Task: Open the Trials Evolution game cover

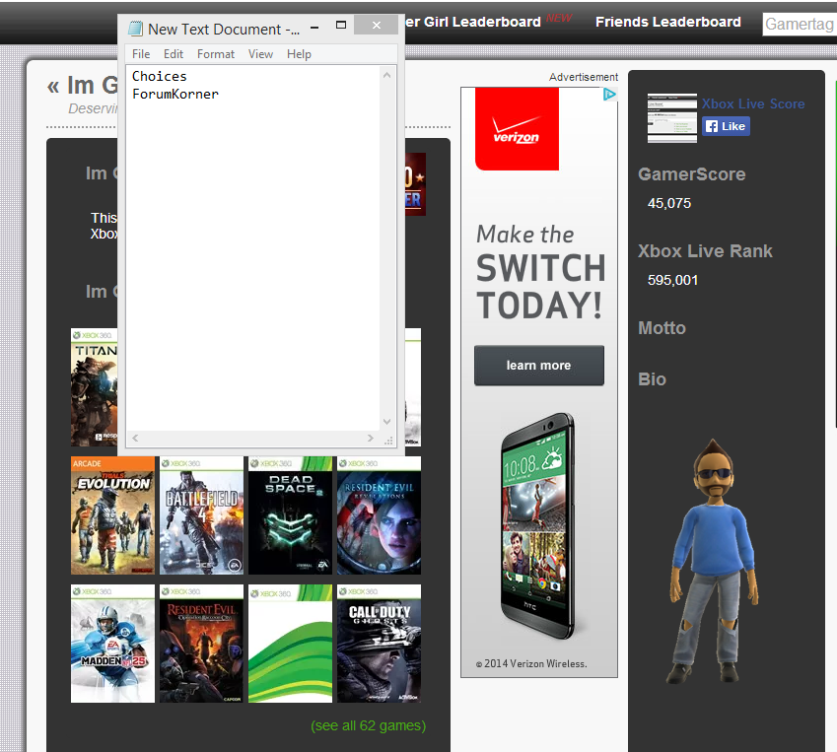Action: [x=112, y=515]
